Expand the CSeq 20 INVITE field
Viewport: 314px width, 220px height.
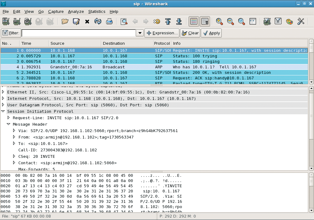point(14,156)
